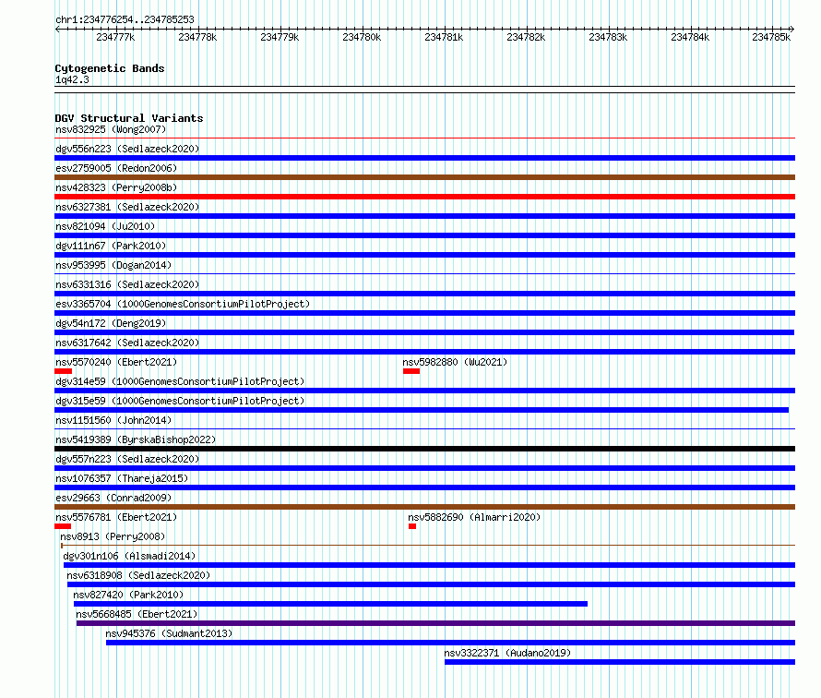This screenshot has width=821, height=698.
Task: Click the 234779k ruler mark
Action: (x=280, y=37)
